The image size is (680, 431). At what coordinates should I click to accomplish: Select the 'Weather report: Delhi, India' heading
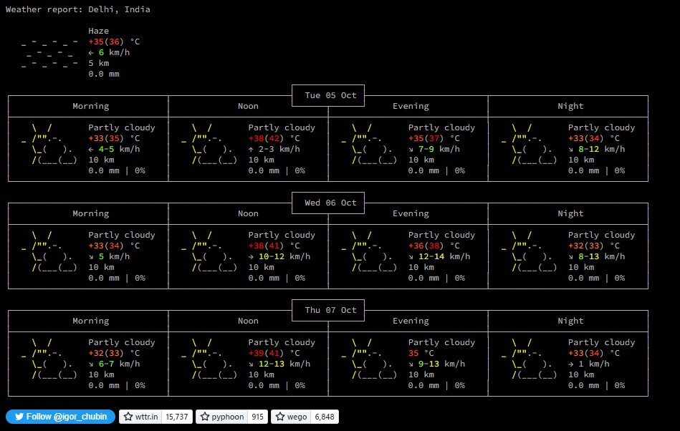(77, 9)
